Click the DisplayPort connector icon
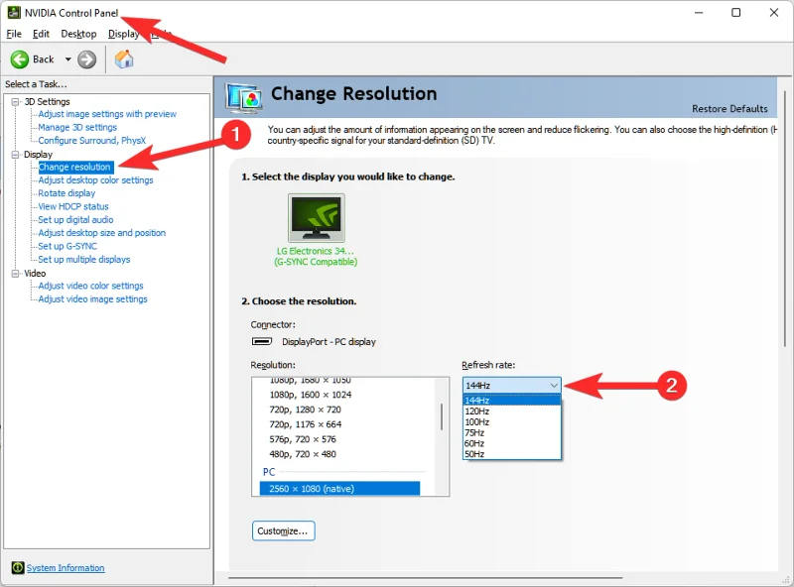794x587 pixels. tap(262, 341)
